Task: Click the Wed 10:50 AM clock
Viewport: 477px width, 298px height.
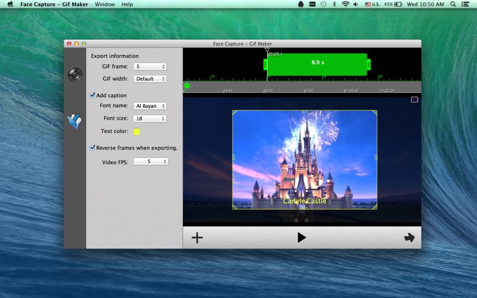Action: [425, 4]
